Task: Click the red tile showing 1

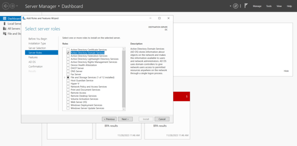Action: 181,96
